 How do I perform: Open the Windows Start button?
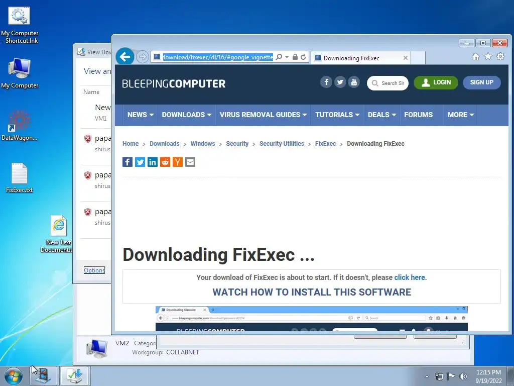point(14,376)
